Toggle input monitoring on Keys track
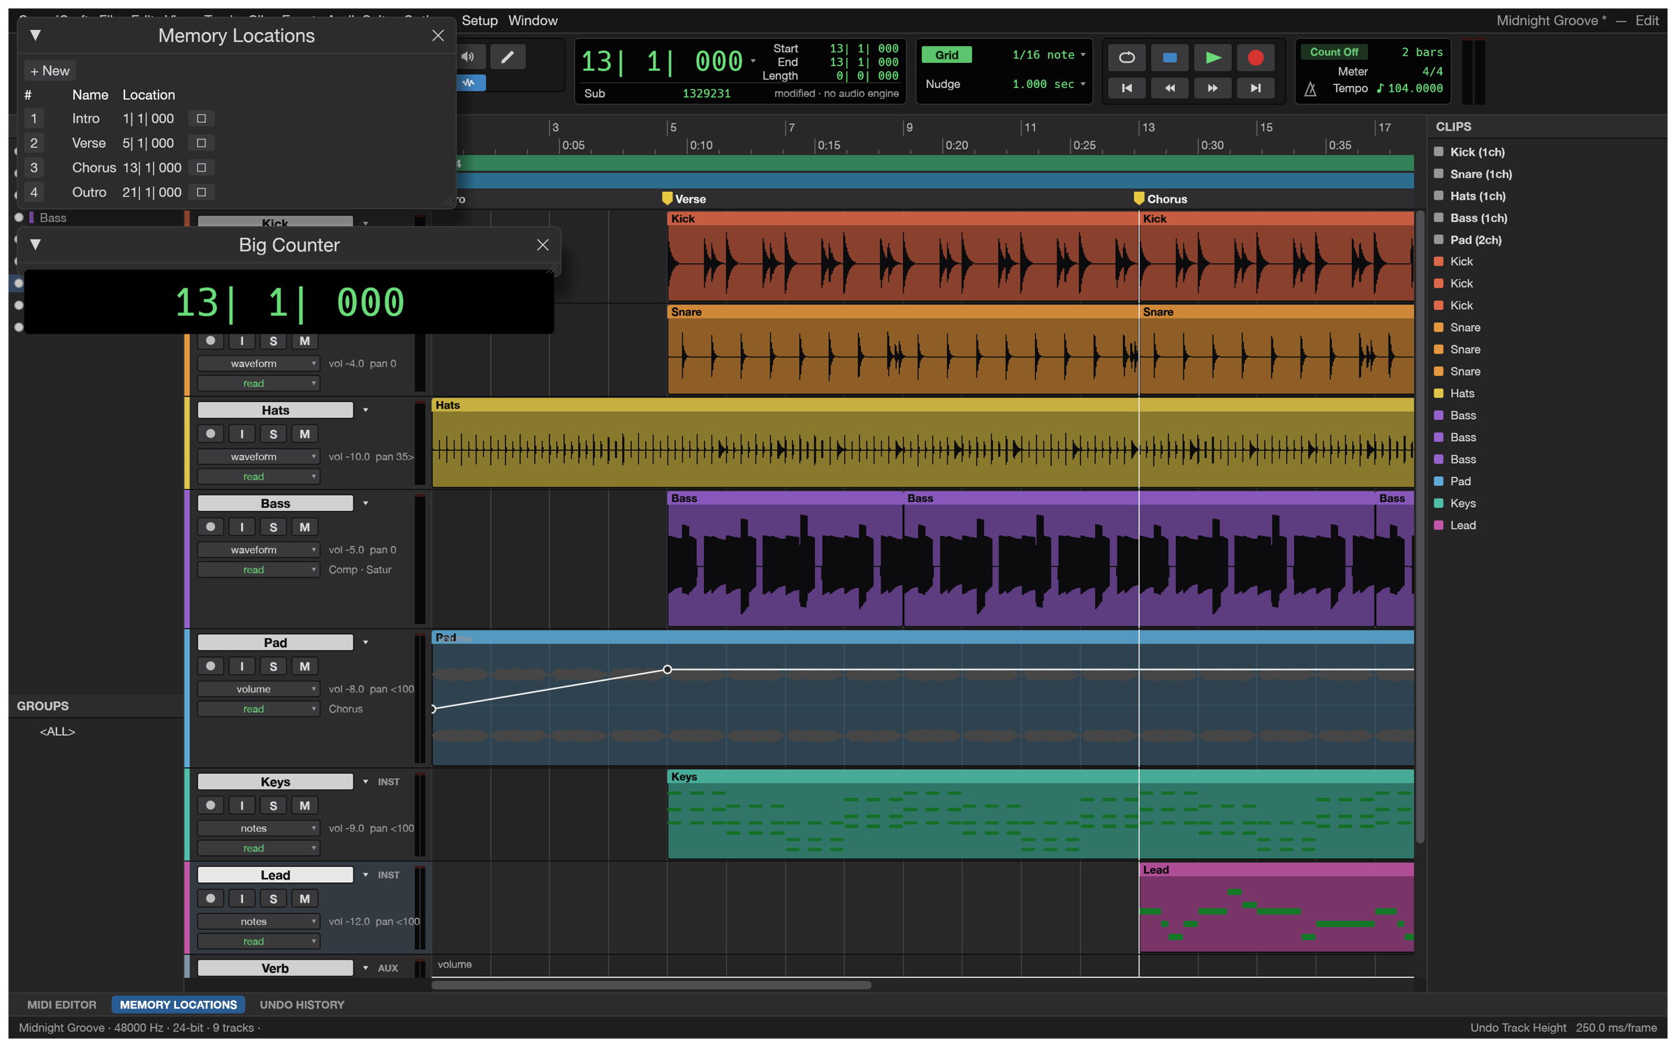This screenshot has height=1047, width=1676. click(242, 805)
